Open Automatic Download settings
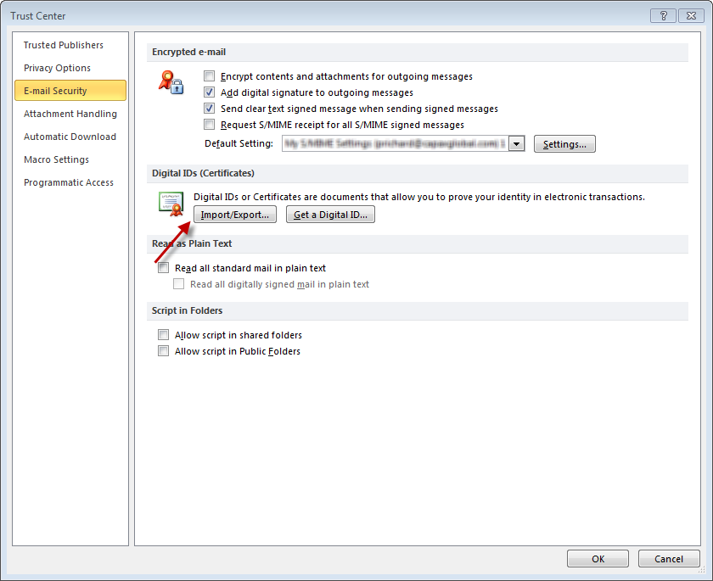The height and width of the screenshot is (581, 713). click(70, 137)
